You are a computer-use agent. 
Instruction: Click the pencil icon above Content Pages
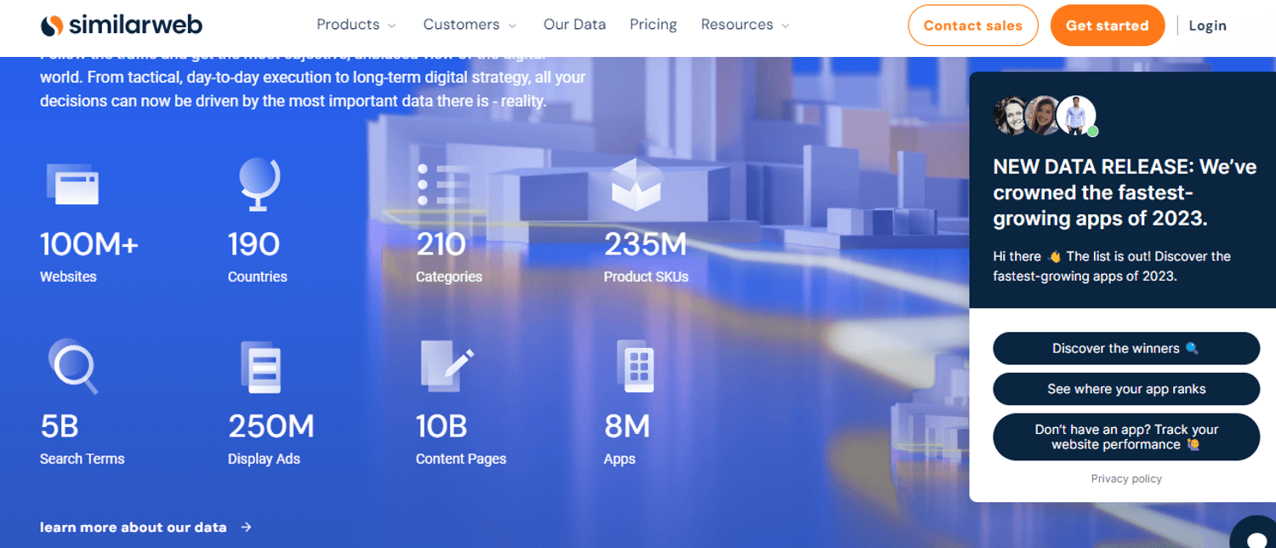coord(447,366)
